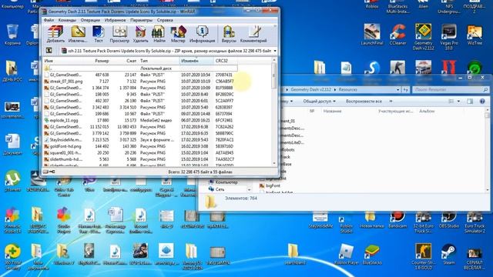Screen dimensions: 493x277
Task: Open the Корзина (Recycle Bin) desktop icon
Action: (x=12, y=35)
